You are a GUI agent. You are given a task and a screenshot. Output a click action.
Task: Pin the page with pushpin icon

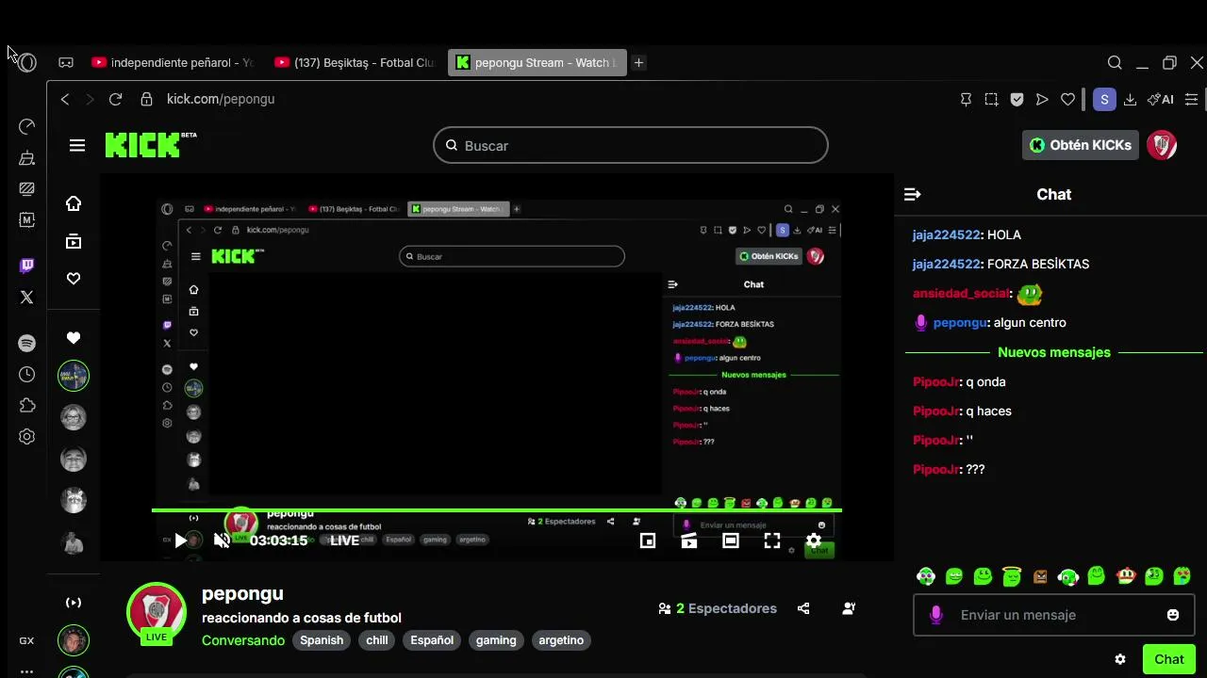tap(966, 99)
